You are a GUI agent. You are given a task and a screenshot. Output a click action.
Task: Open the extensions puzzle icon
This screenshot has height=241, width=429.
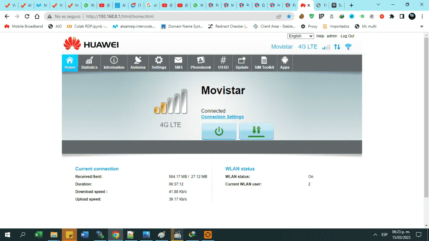(x=392, y=16)
